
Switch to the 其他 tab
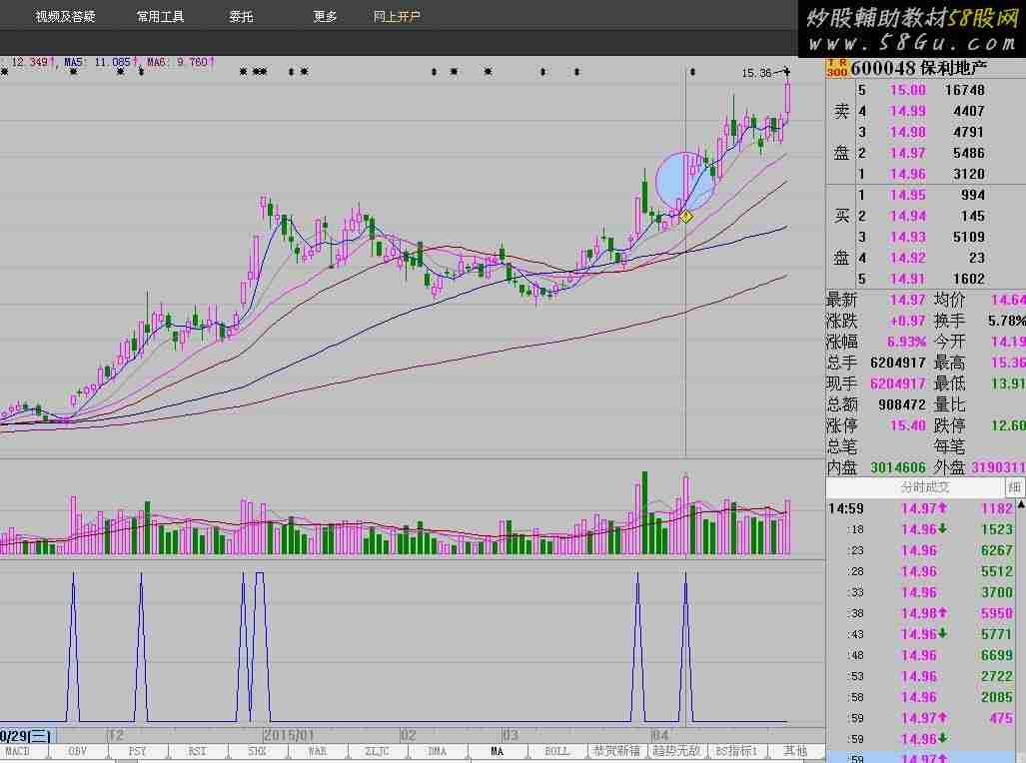pos(795,751)
